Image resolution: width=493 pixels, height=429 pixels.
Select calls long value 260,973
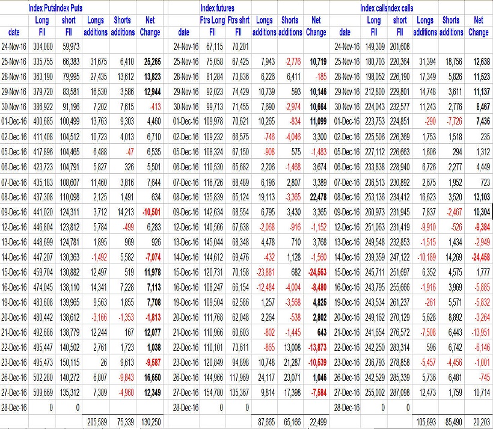pyautogui.click(x=375, y=212)
